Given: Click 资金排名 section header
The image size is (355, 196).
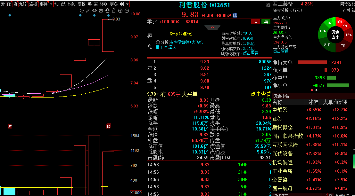Looking at the screenshot, I should pos(281,96).
